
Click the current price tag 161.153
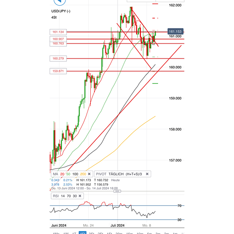click(175, 31)
